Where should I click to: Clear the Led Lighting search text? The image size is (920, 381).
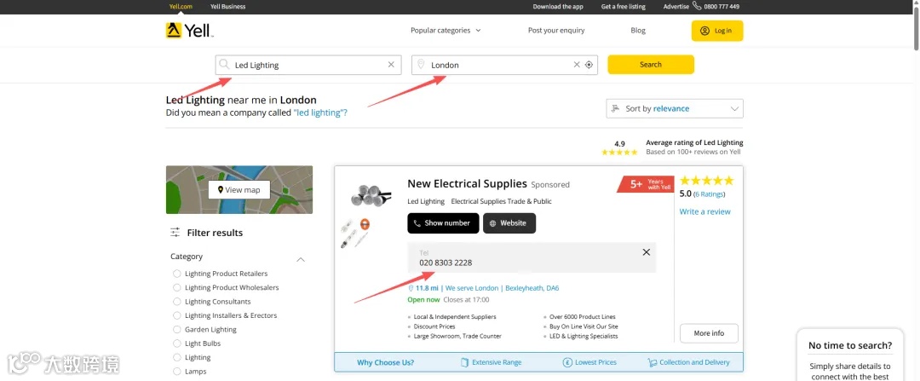click(391, 65)
